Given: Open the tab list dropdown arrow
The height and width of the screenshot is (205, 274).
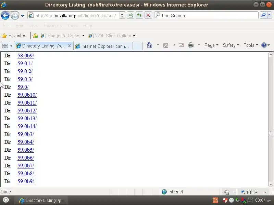Looking at the screenshot, I should [x=11, y=46].
